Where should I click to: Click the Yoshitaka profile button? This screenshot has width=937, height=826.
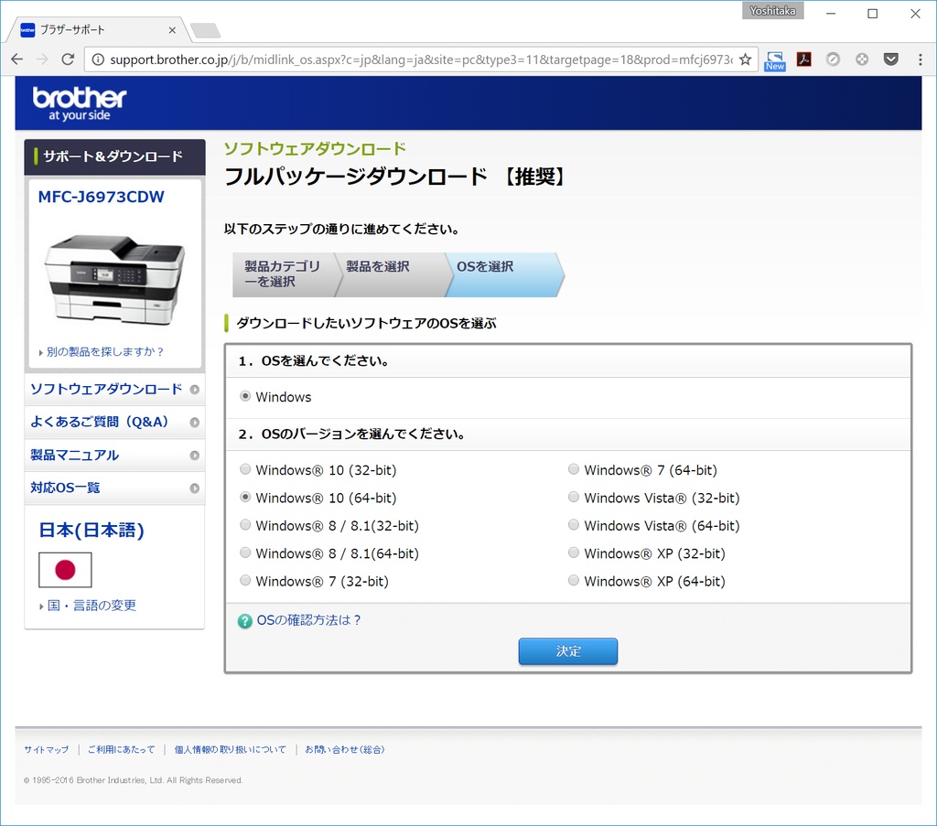tap(772, 11)
